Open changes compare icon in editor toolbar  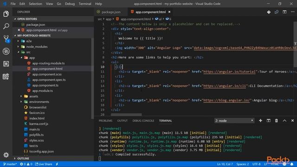pos(277,12)
